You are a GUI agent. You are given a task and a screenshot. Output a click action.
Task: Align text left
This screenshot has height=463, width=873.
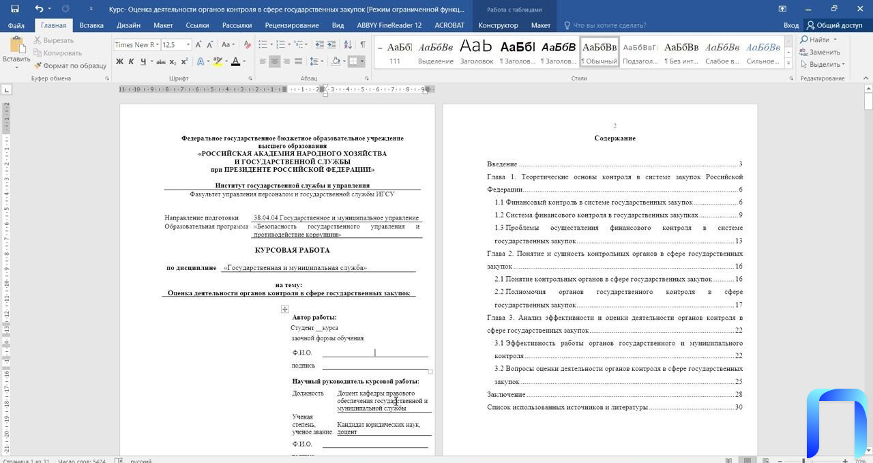(263, 61)
